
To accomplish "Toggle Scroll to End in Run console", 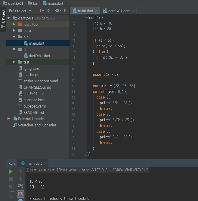I will [x=20, y=194].
